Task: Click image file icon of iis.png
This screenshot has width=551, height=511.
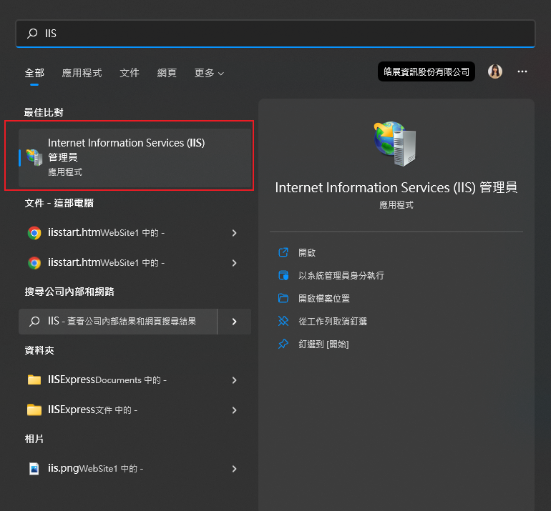Action: tap(34, 469)
